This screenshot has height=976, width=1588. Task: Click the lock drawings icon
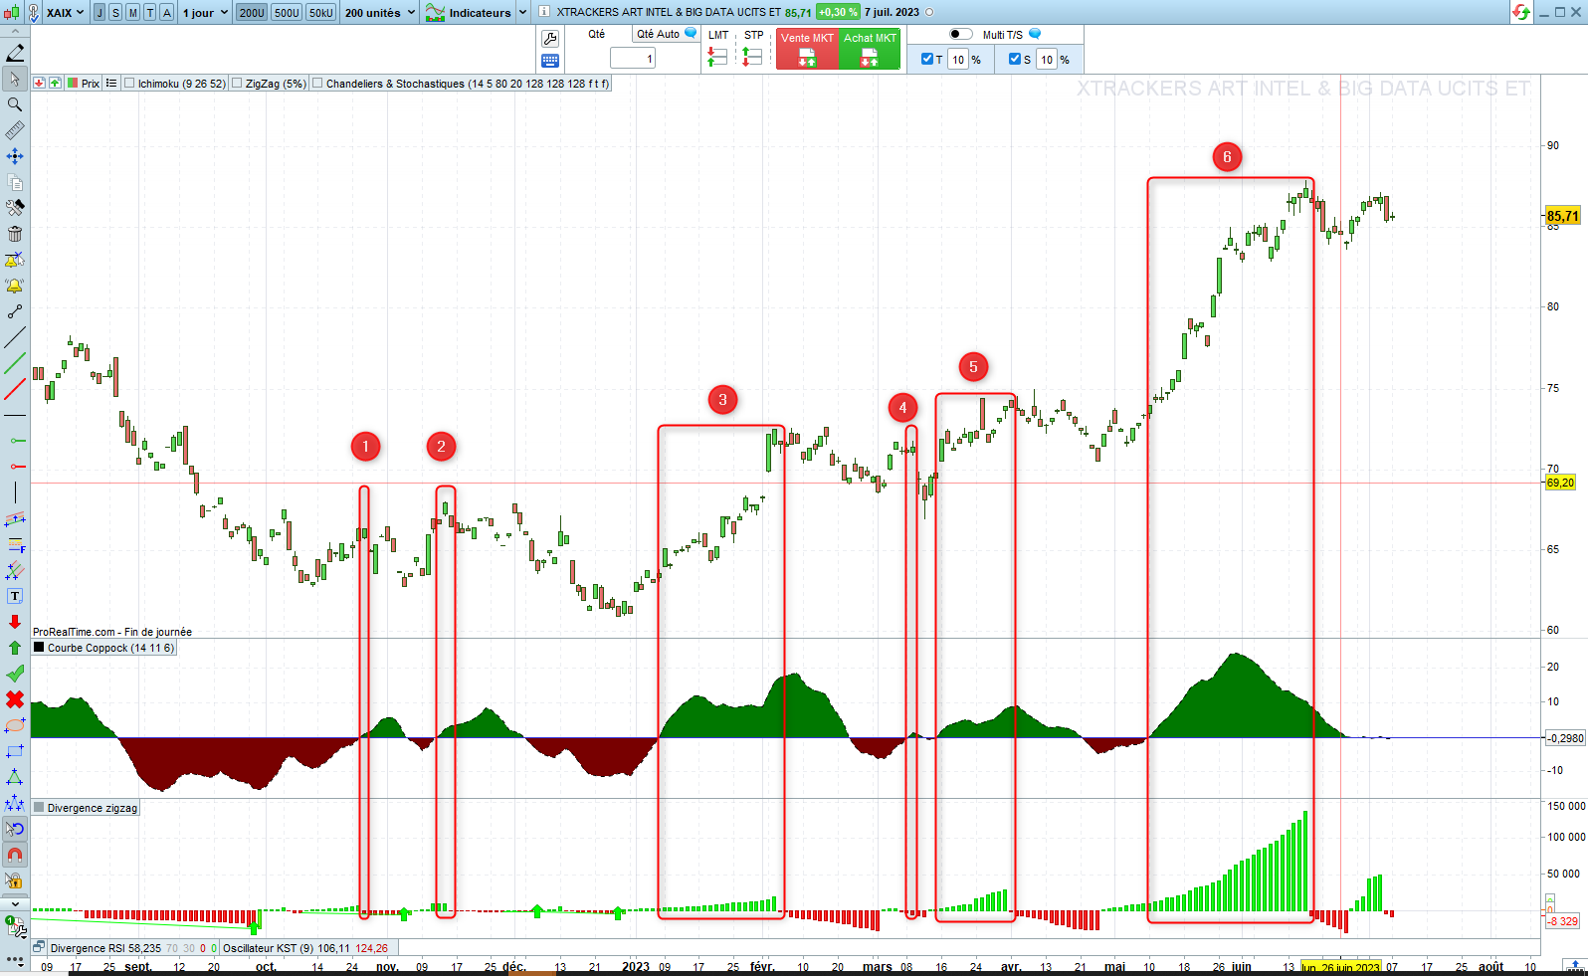15,880
